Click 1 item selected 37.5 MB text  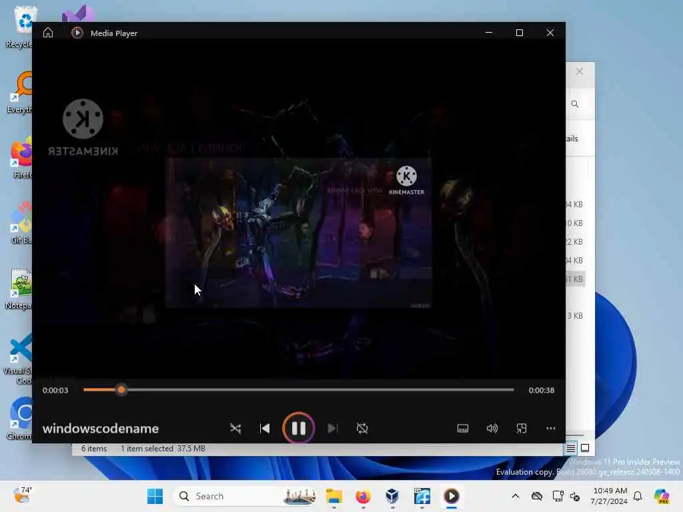[163, 449]
